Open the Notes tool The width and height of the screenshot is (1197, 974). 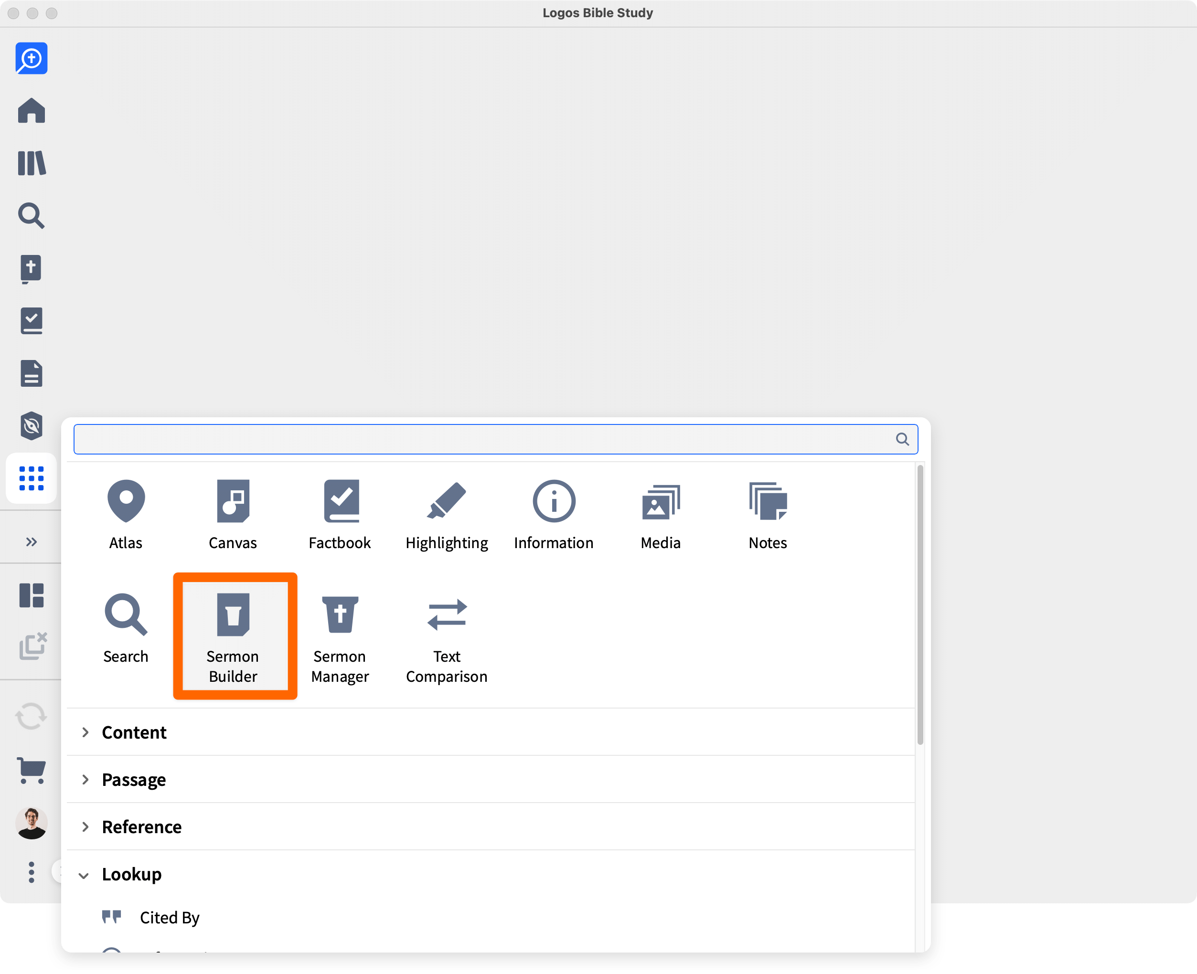click(x=768, y=515)
